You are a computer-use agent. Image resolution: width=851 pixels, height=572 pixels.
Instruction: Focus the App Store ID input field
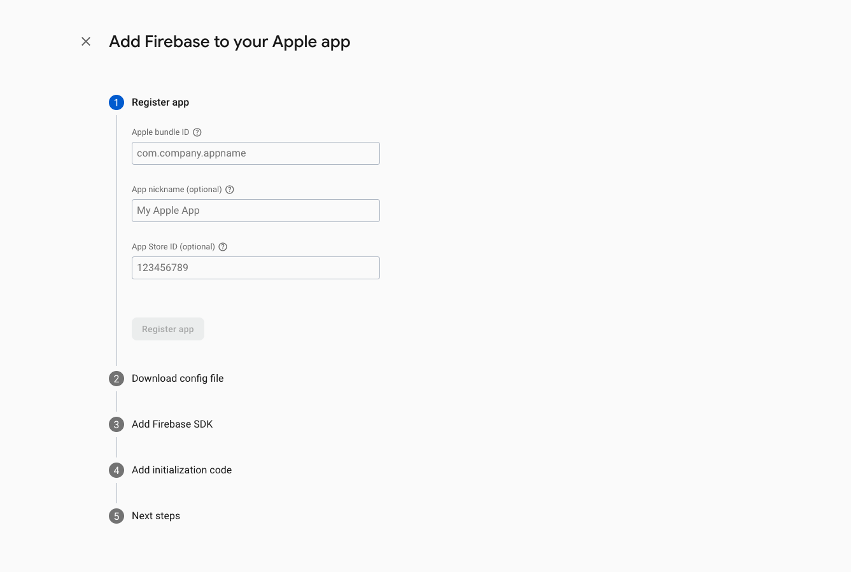click(255, 268)
